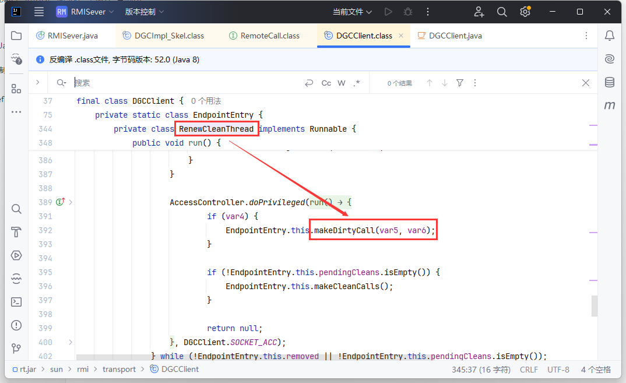The height and width of the screenshot is (383, 626).
Task: Open the Database tool window
Action: [x=610, y=82]
